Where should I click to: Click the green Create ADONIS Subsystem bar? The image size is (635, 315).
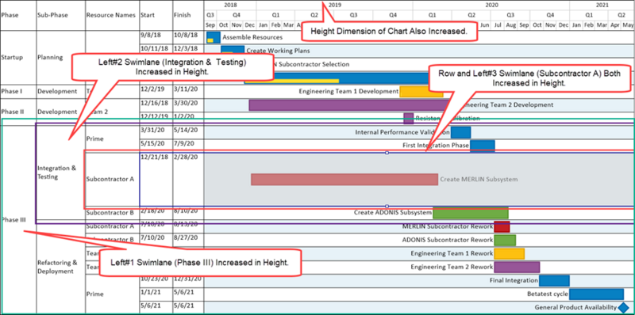click(471, 213)
